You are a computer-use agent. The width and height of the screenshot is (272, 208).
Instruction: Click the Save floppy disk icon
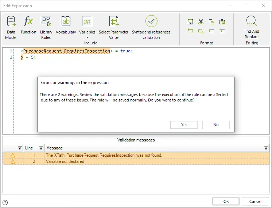pos(190,22)
